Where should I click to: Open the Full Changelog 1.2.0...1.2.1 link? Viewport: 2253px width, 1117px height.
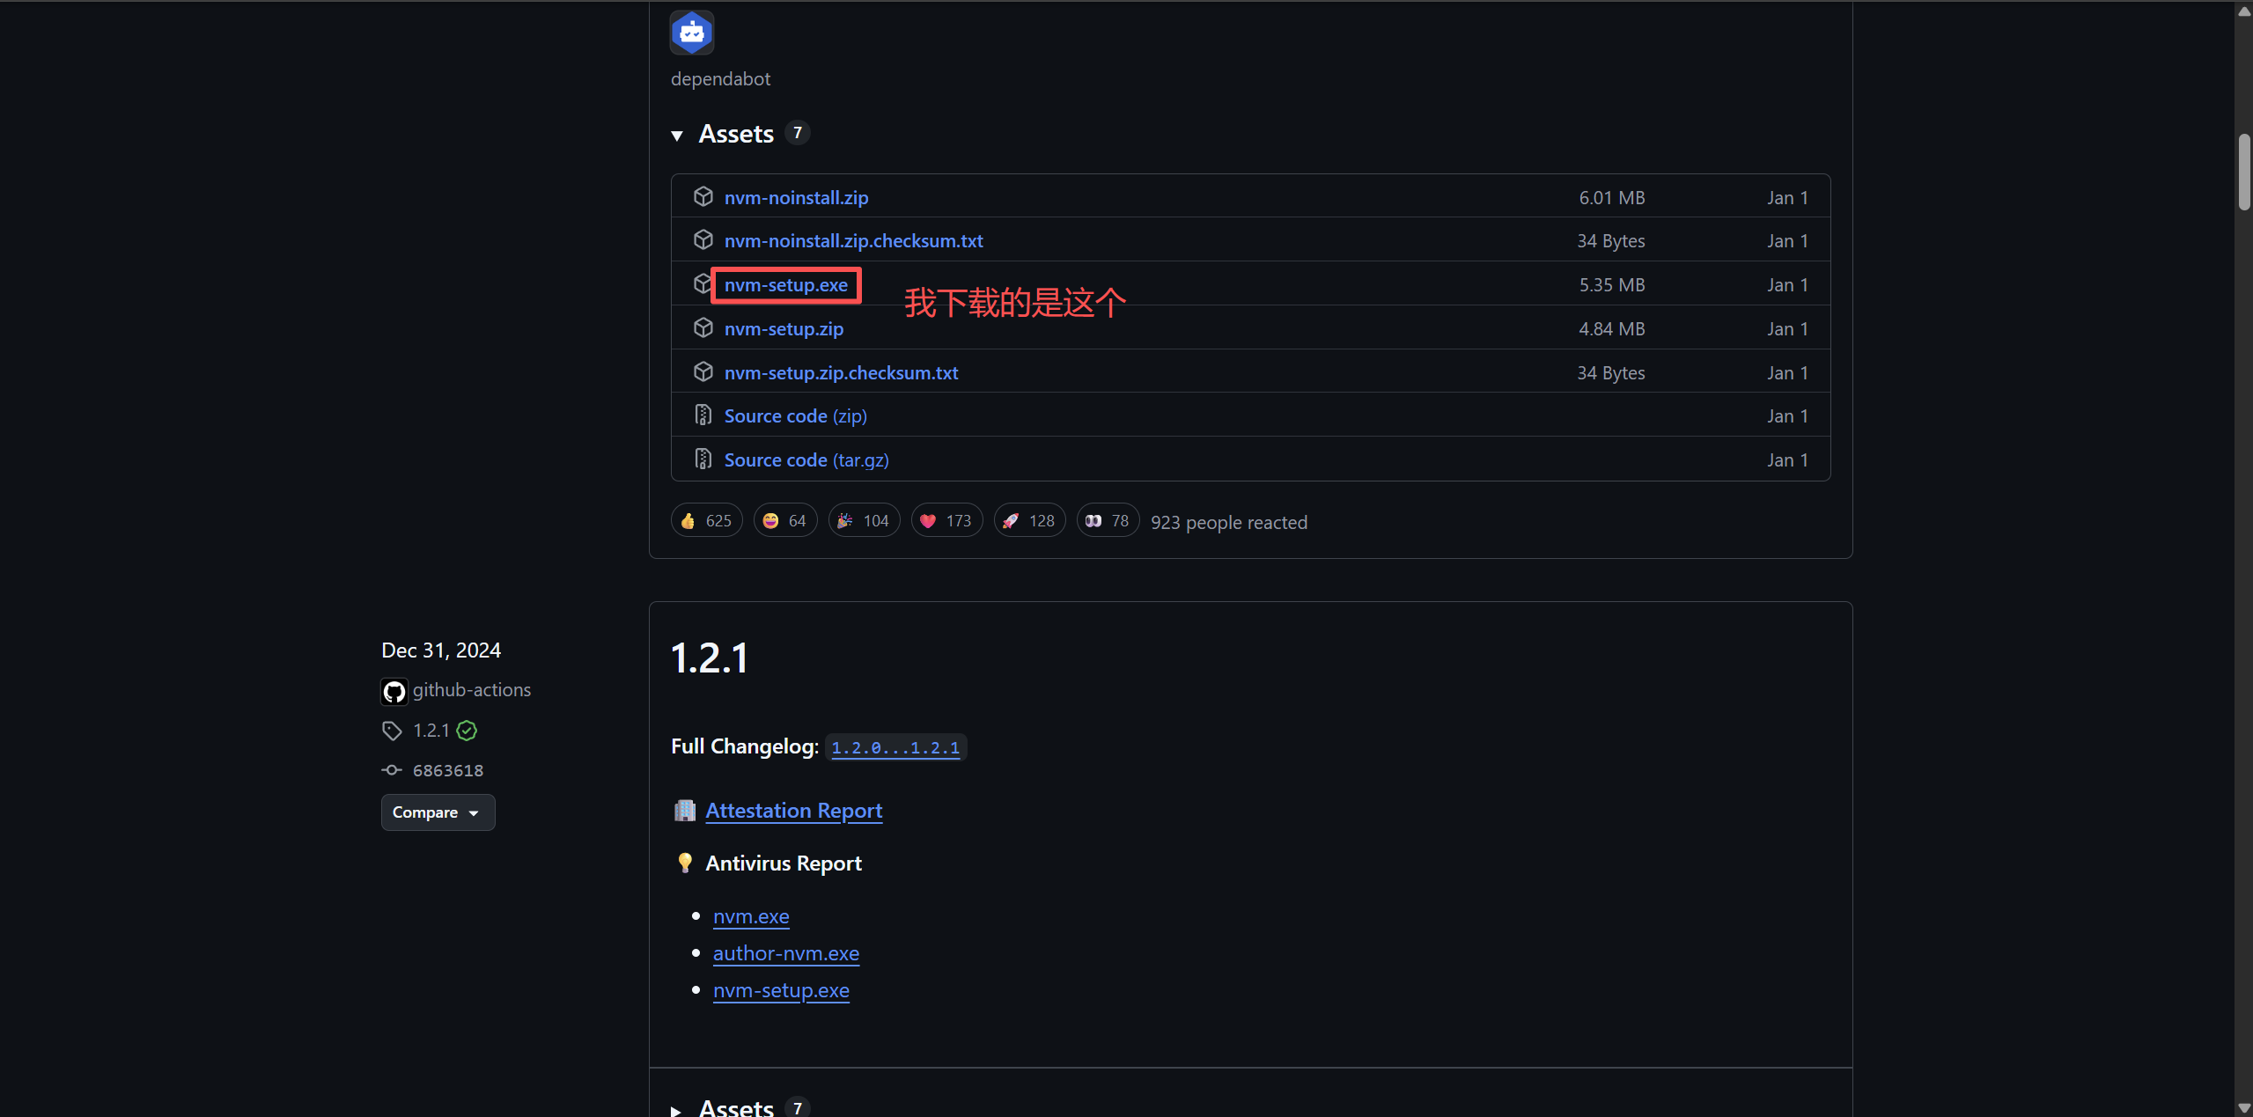point(895,747)
